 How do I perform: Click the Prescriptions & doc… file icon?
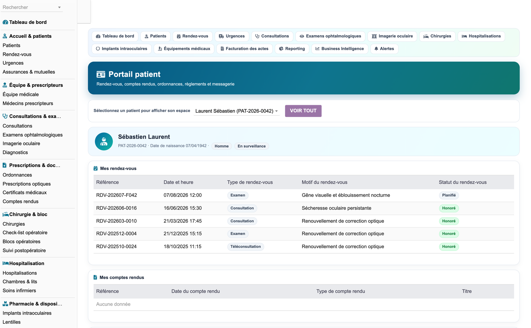pos(5,165)
